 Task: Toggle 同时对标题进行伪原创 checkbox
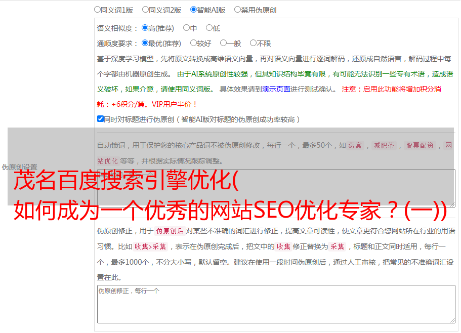[100, 119]
